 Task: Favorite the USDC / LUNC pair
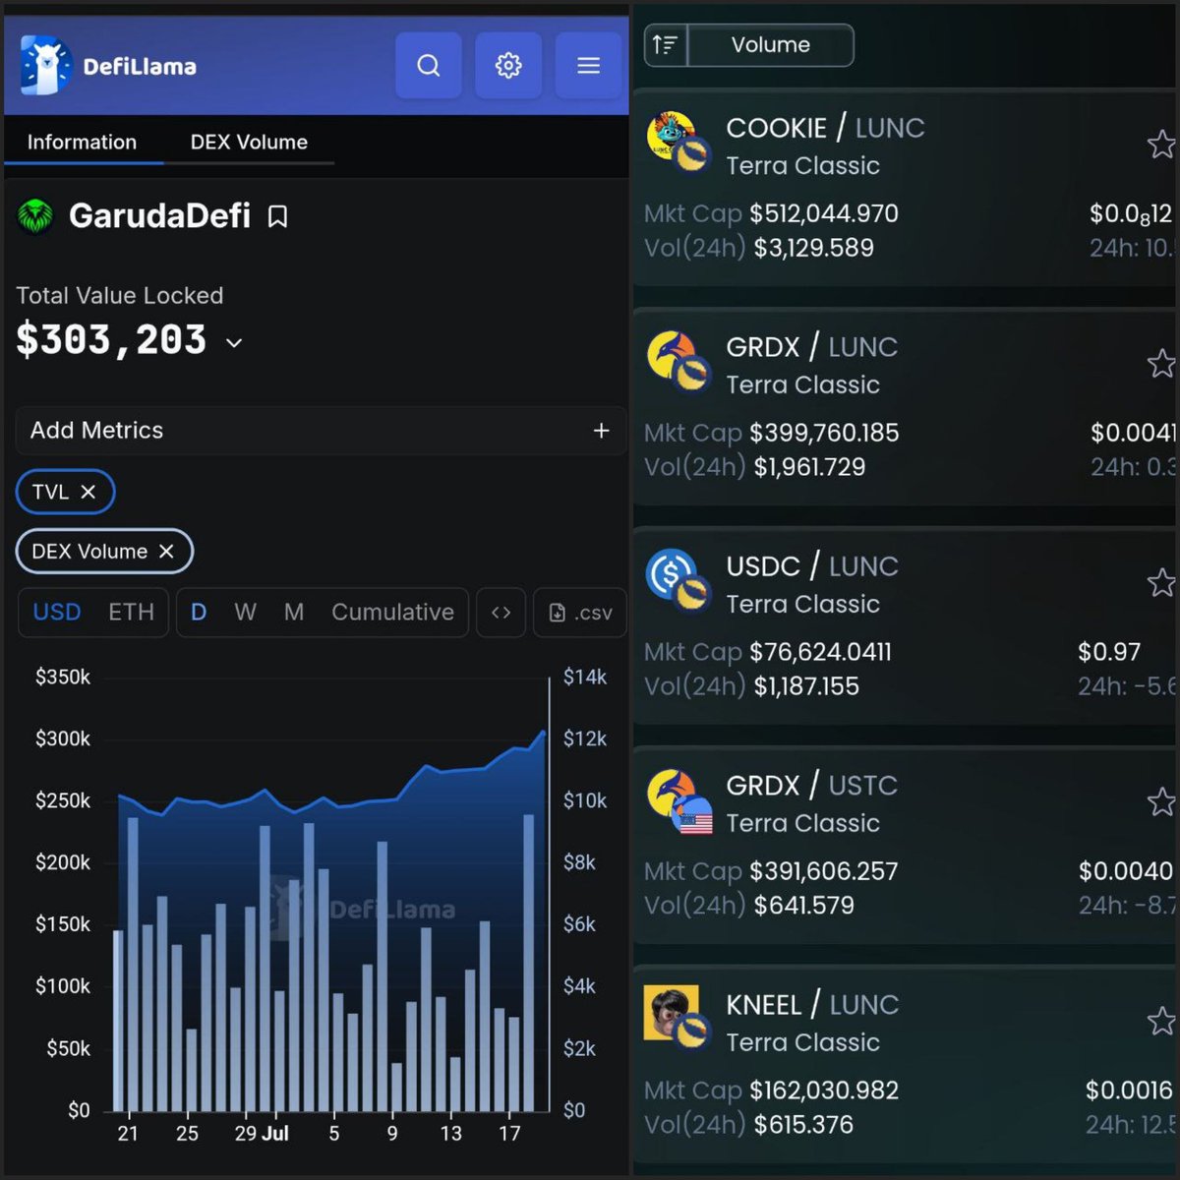click(x=1161, y=583)
